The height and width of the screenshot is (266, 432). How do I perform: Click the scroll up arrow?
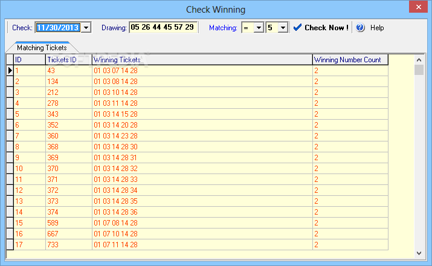point(419,60)
